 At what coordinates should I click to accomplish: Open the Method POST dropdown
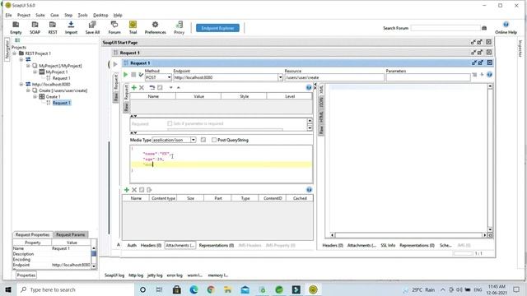169,77
